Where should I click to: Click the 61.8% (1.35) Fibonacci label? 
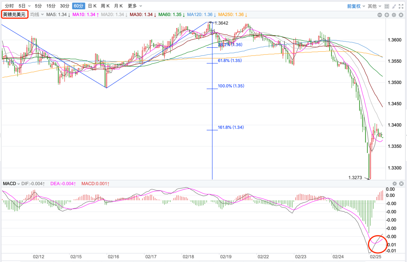230,61
